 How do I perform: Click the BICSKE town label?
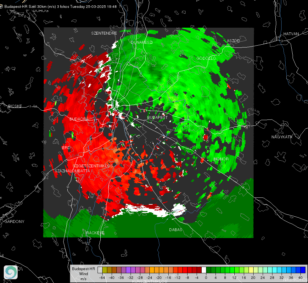tap(15, 106)
